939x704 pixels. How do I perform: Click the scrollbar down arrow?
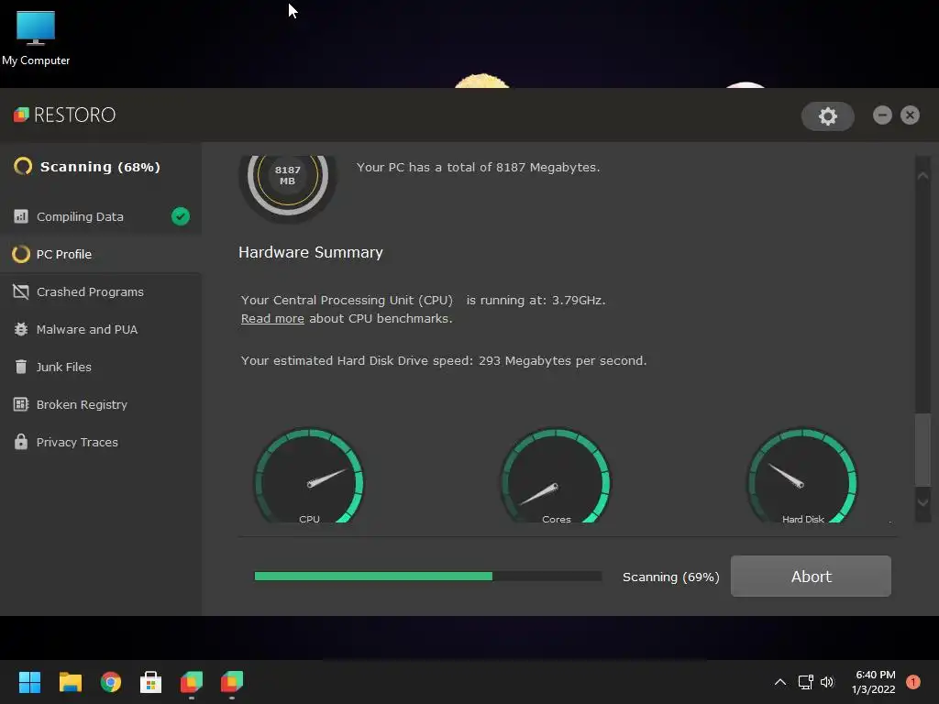[x=922, y=502]
